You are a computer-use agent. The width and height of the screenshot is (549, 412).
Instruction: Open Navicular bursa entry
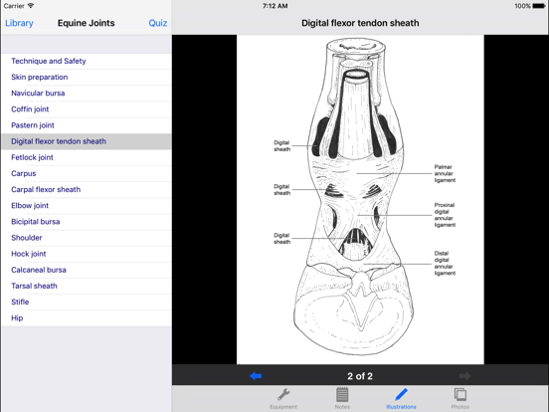tap(87, 94)
